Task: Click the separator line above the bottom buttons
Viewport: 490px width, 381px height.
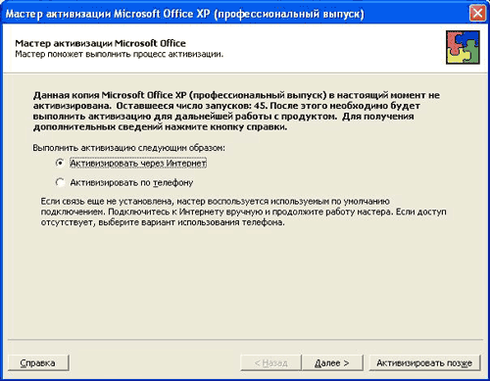Action: [x=245, y=340]
